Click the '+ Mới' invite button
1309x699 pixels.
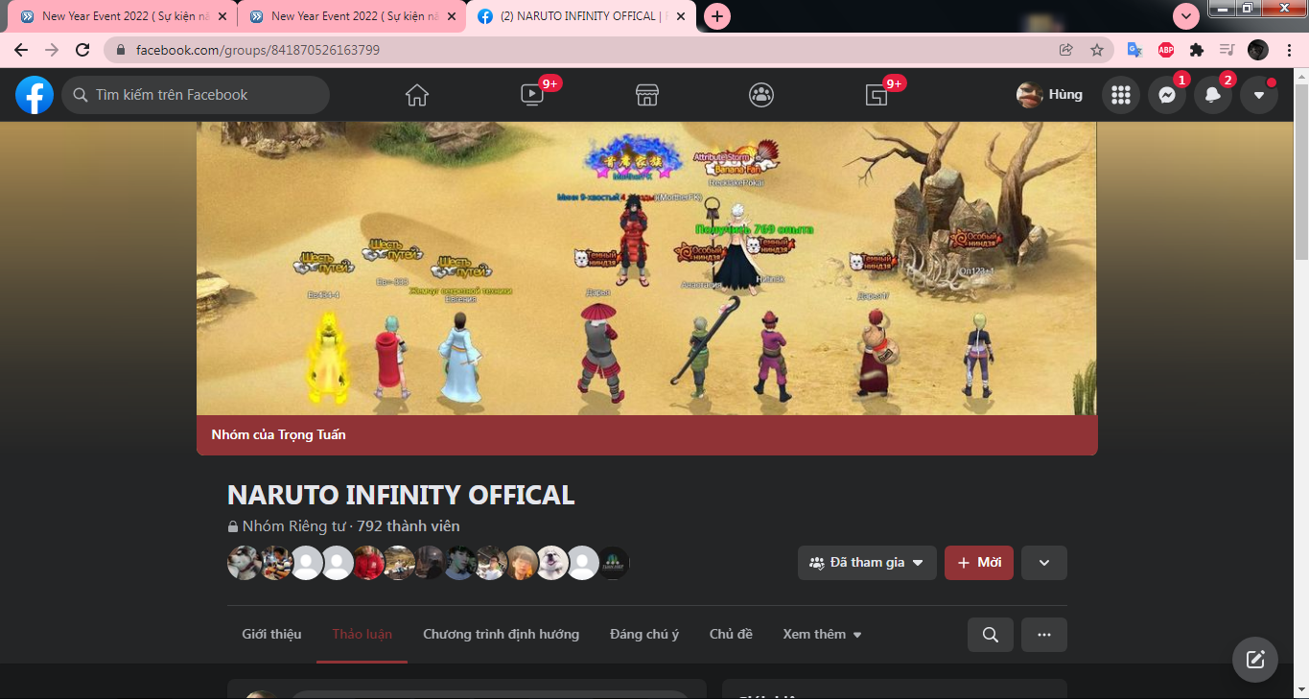(x=979, y=563)
